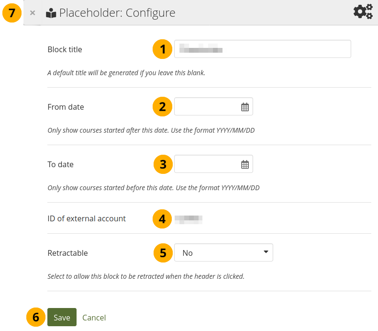Open the To date calendar picker
The image size is (378, 331).
245,165
